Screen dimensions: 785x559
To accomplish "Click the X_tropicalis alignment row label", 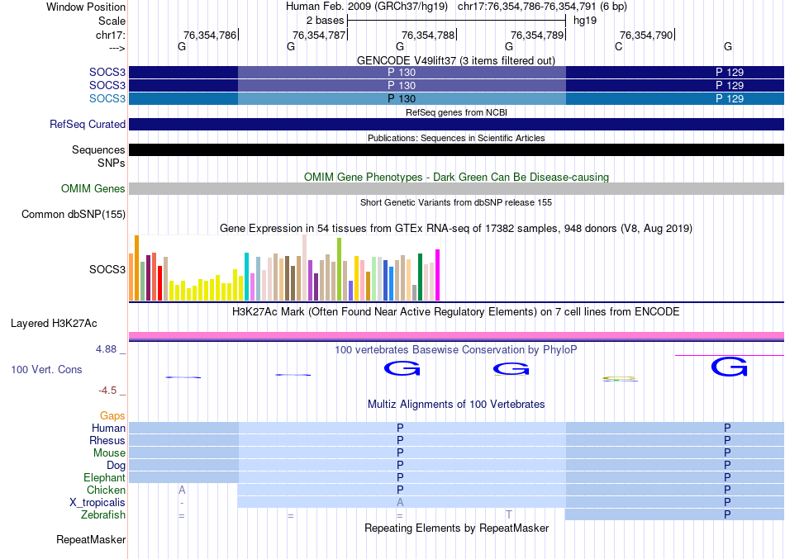I will pyautogui.click(x=98, y=503).
